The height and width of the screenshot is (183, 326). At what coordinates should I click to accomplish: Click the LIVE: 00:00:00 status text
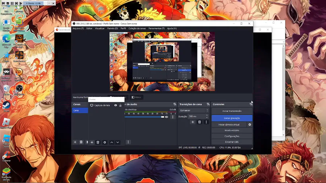(x=190, y=148)
